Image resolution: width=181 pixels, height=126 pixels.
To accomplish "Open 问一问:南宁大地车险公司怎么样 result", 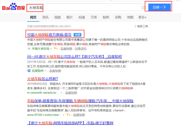I will 75,57.
